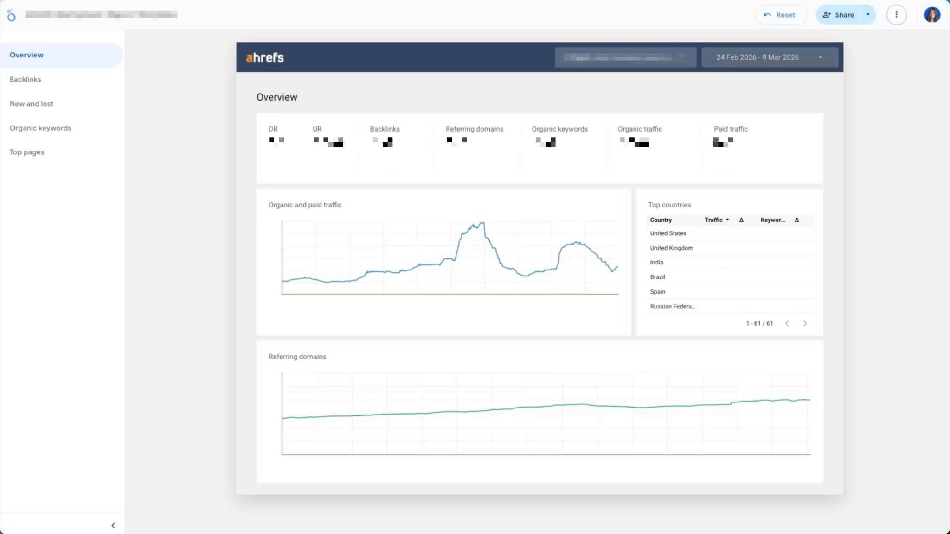The image size is (950, 534).
Task: Click the Share button
Action: (x=843, y=14)
